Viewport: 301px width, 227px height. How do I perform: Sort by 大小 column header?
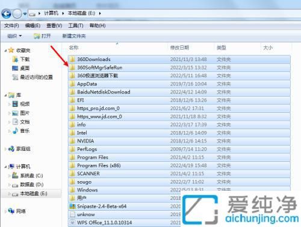tap(268, 48)
